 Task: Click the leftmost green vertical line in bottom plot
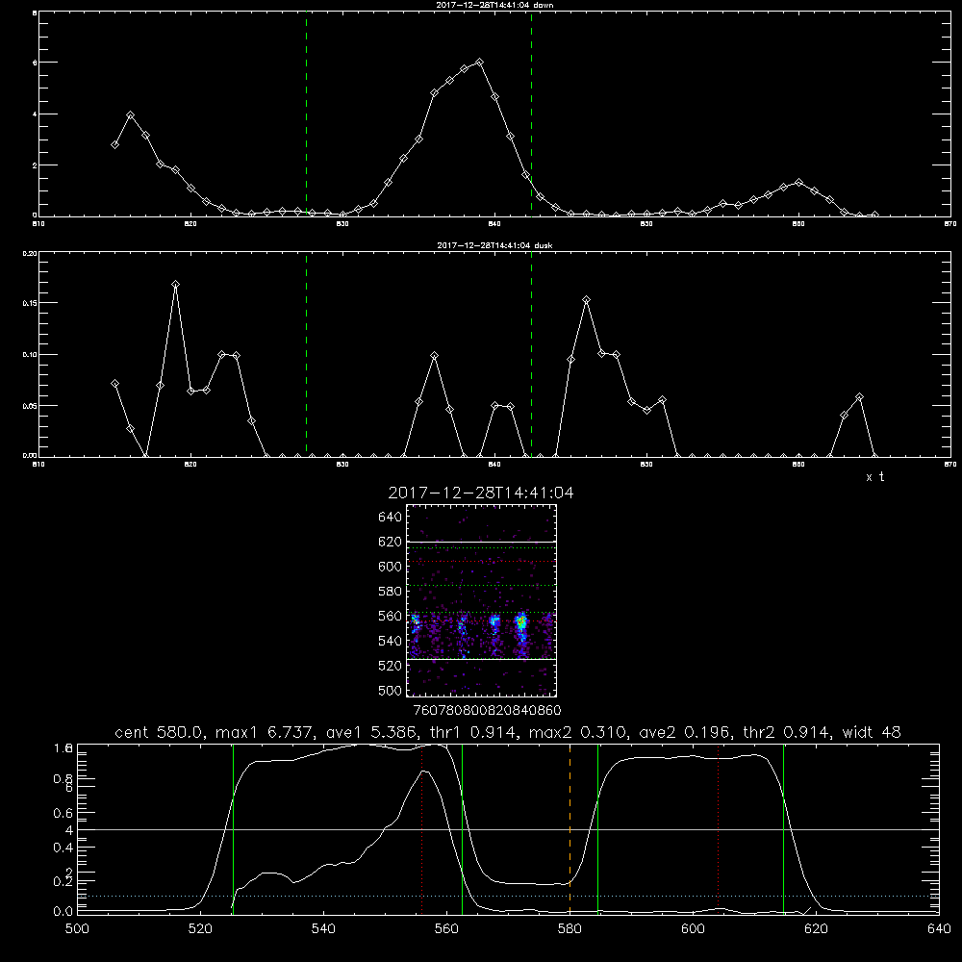[x=233, y=829]
